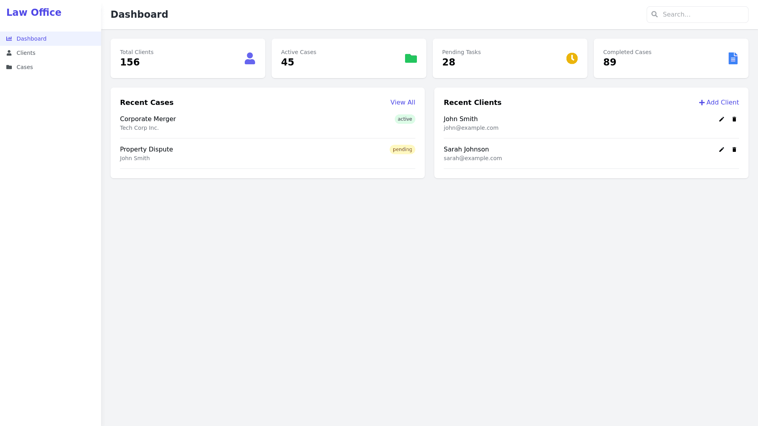Click the active status badge on Corporate Merger
The height and width of the screenshot is (426, 758).
(405, 119)
